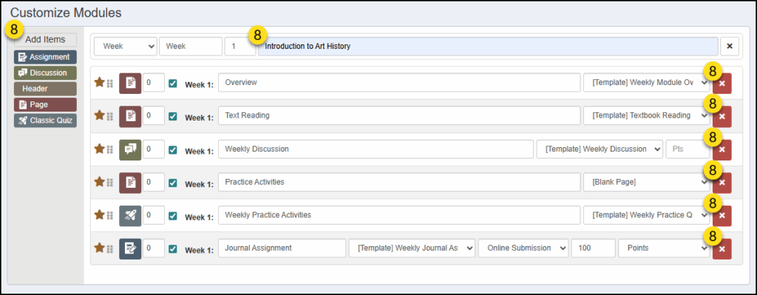Click the Journal Assignment title field
The height and width of the screenshot is (295, 757).
point(282,248)
